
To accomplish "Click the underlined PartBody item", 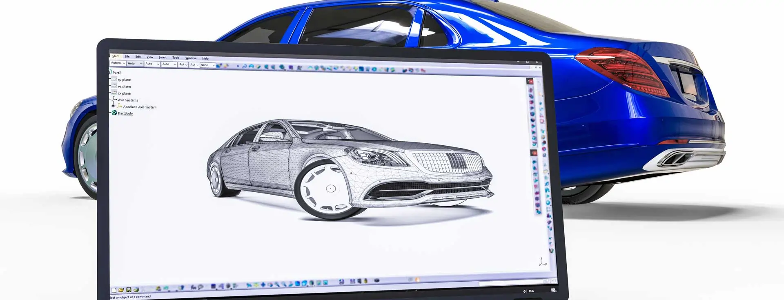I will [125, 113].
